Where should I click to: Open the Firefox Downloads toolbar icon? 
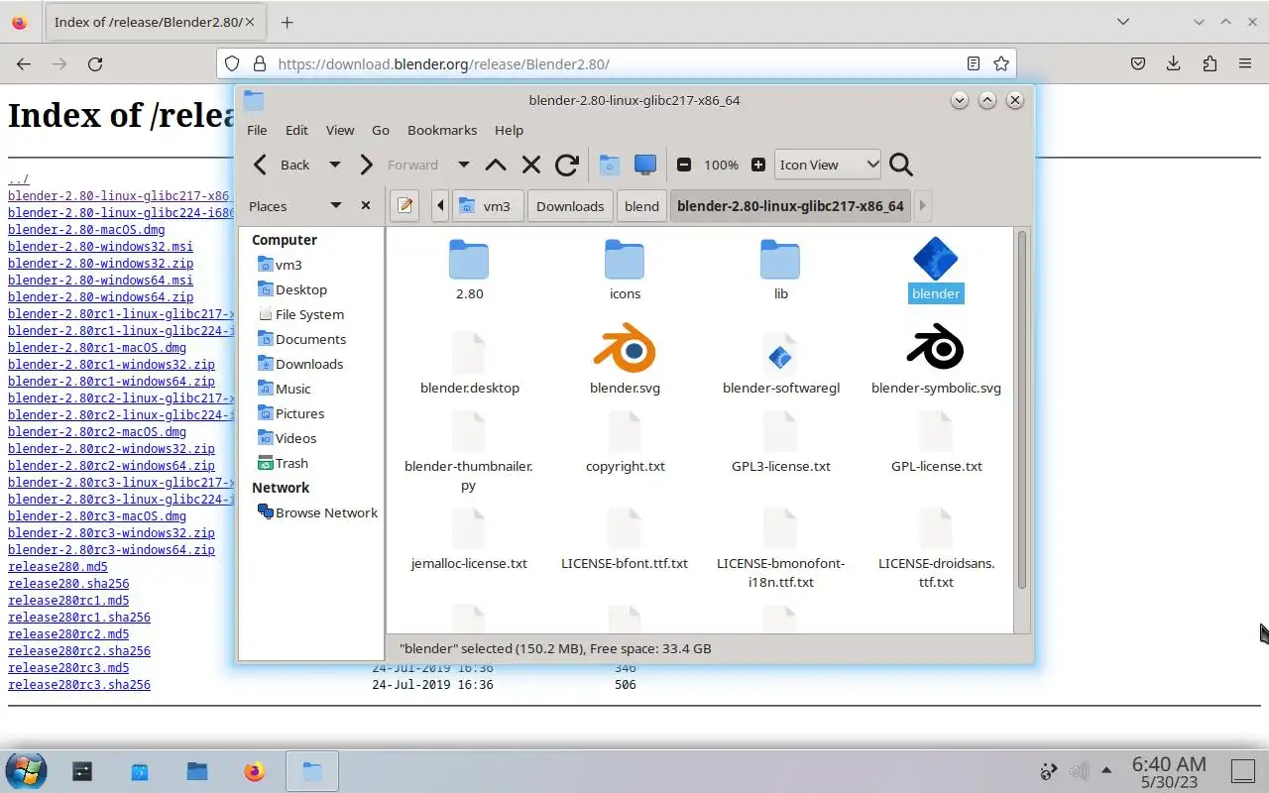(x=1173, y=63)
